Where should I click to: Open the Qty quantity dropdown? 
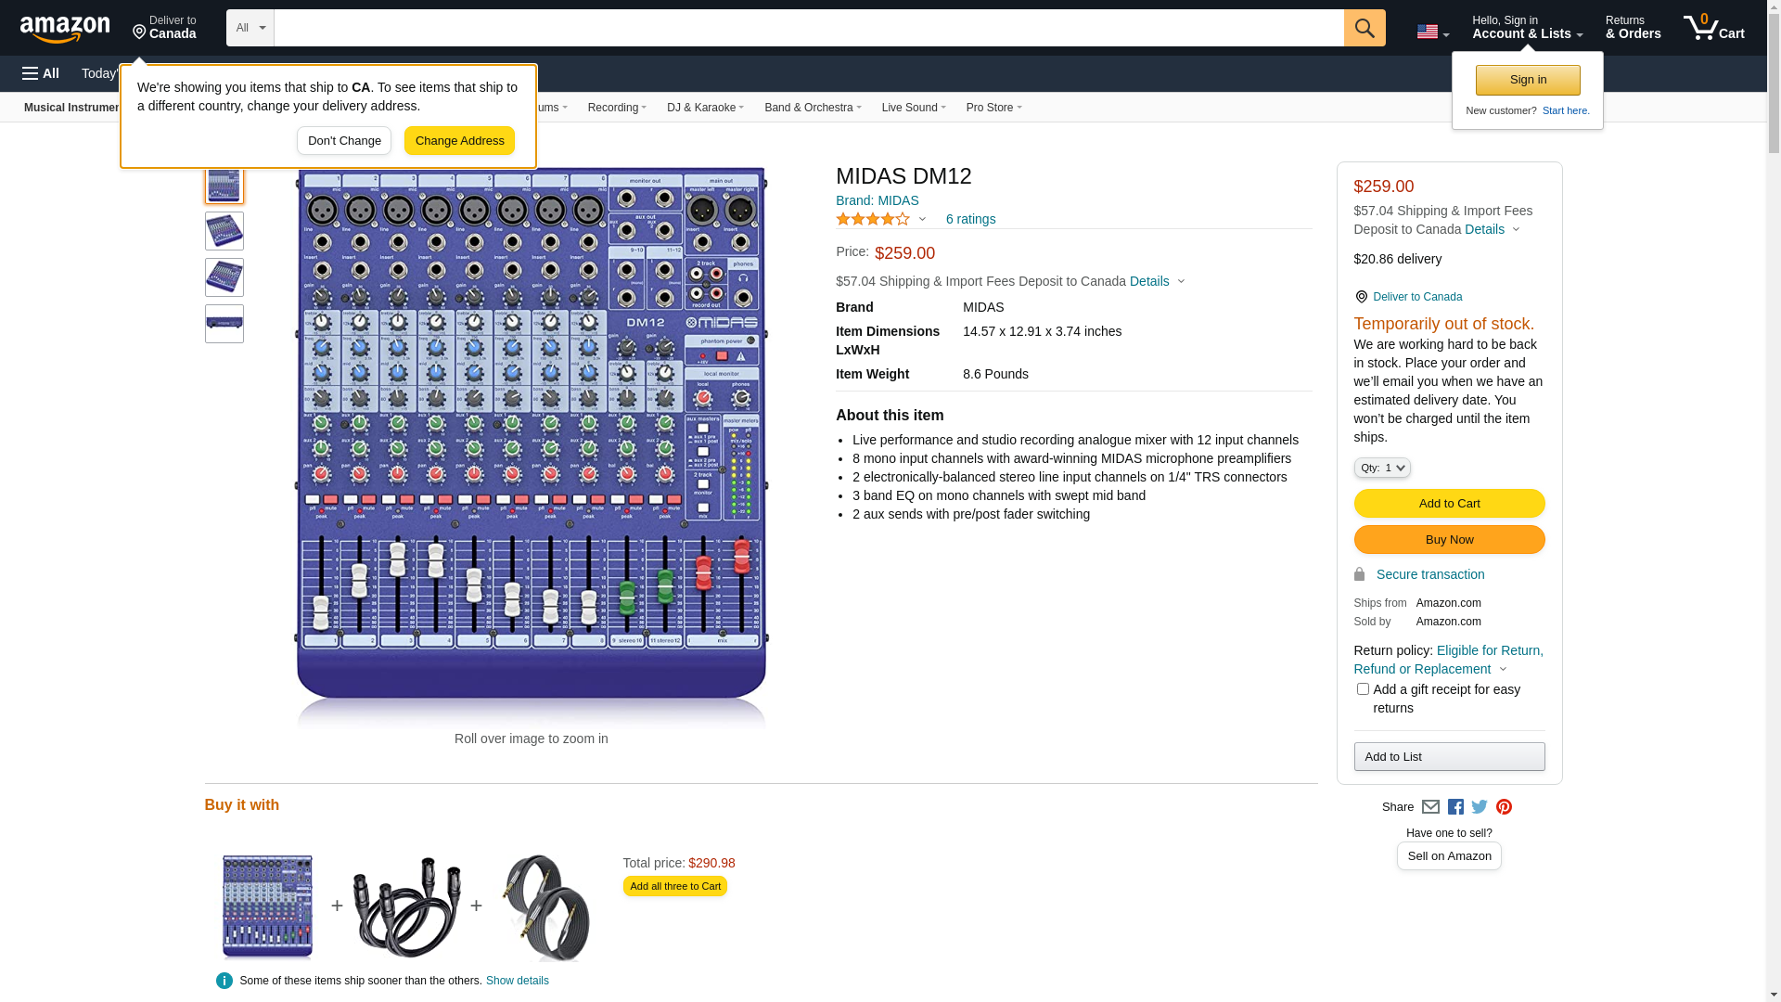(1381, 469)
